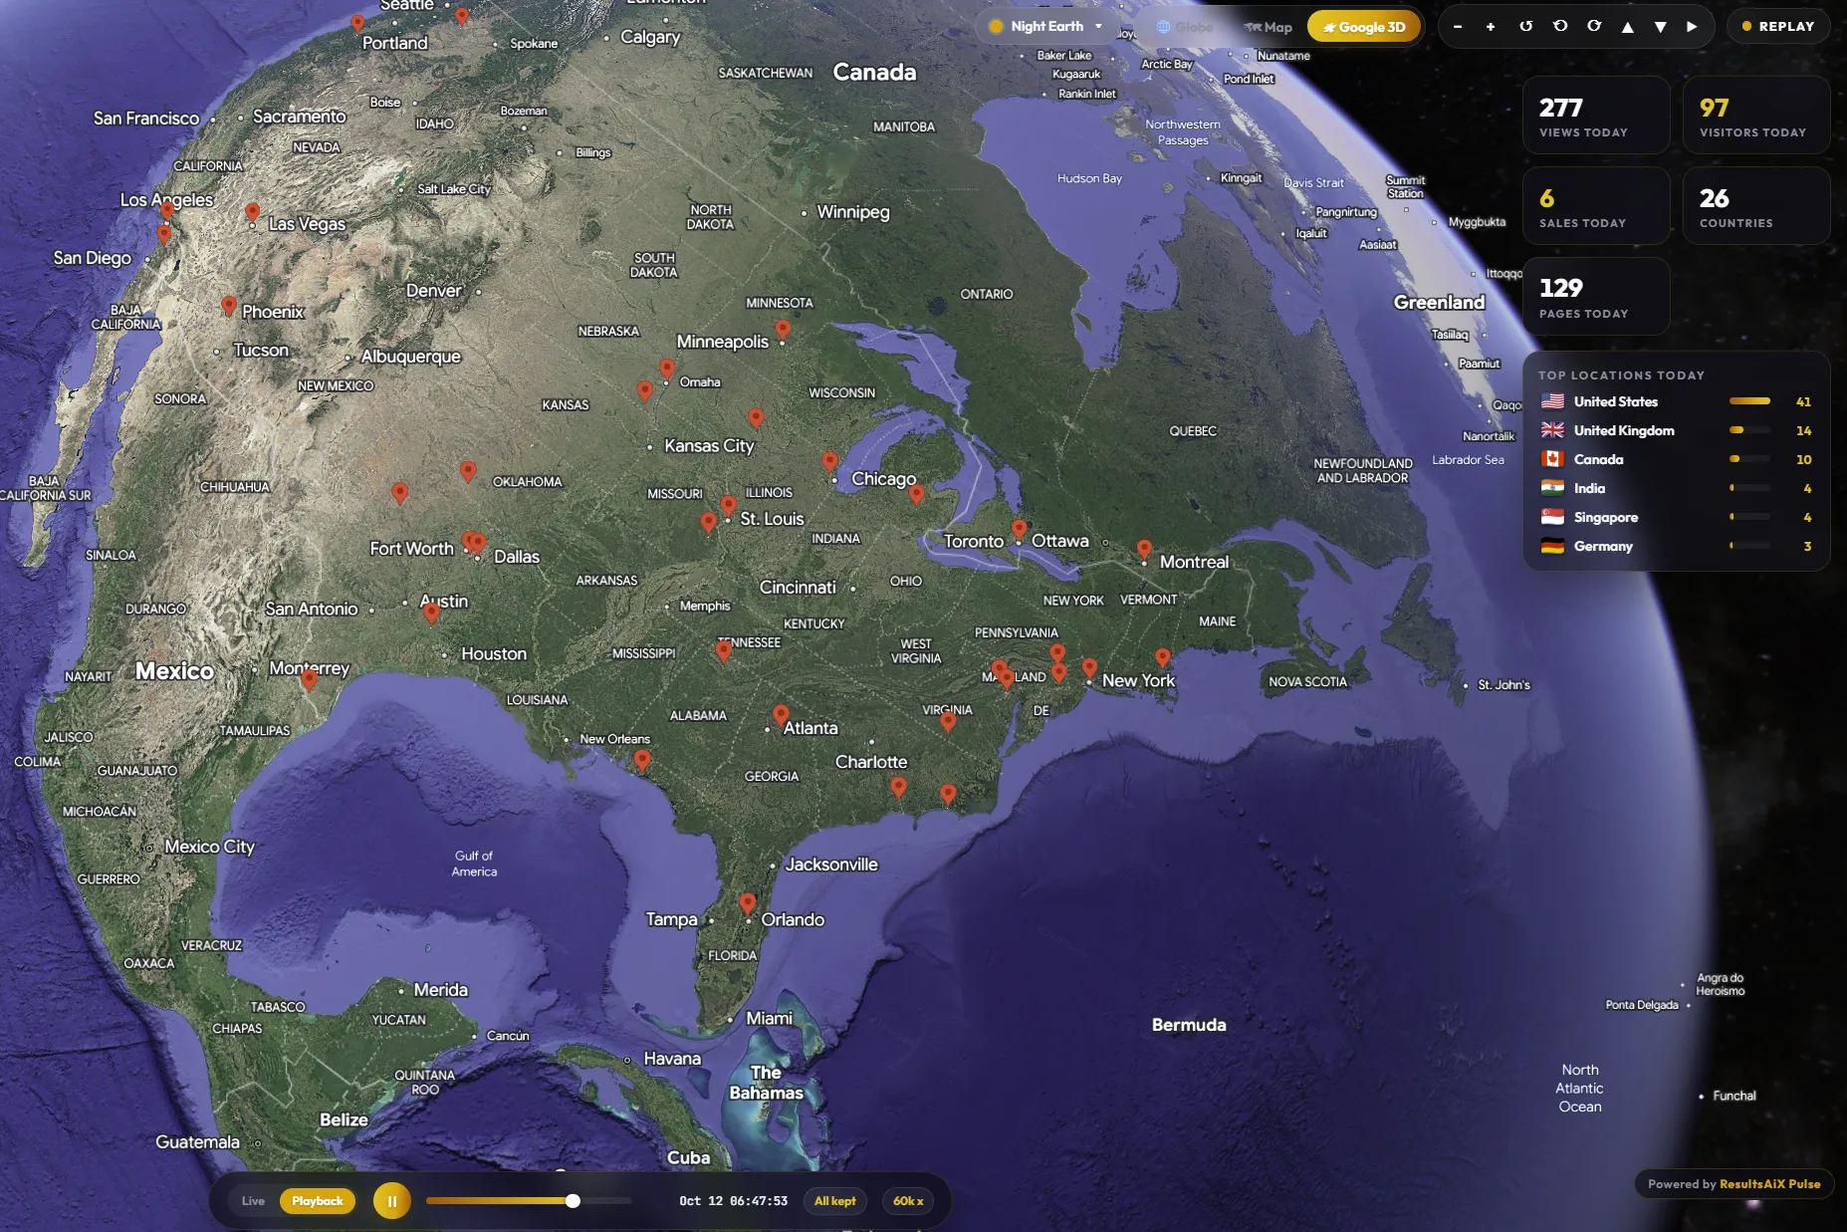Open the All kept filter
The image size is (1847, 1232).
coord(834,1201)
